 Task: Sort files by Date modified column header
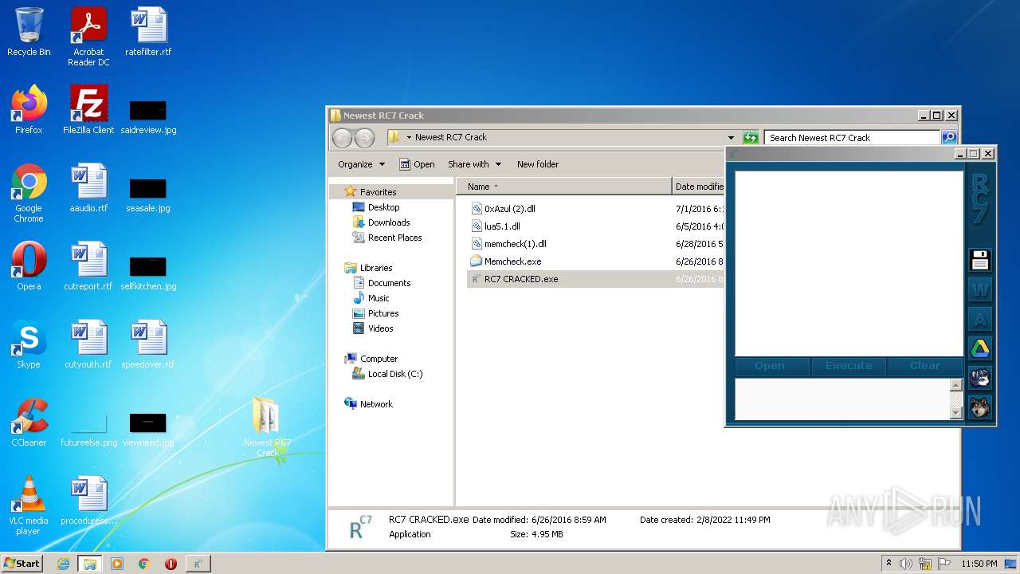tap(699, 187)
